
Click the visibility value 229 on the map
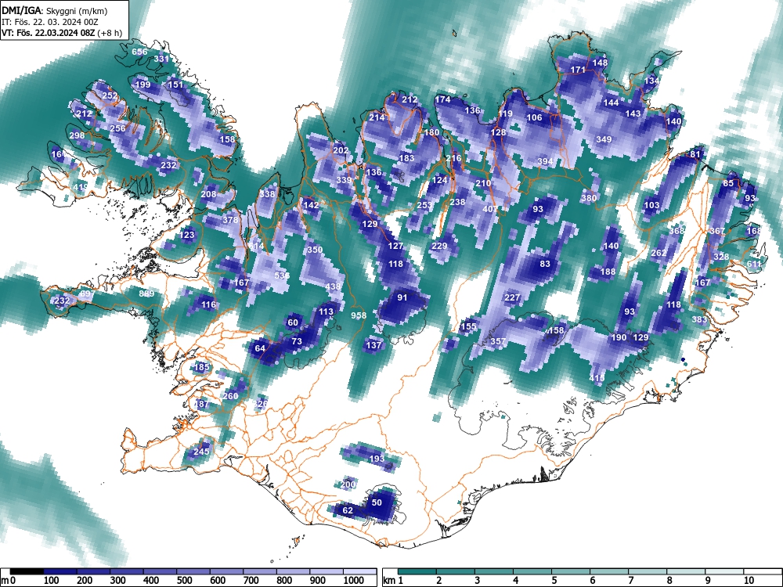coord(439,246)
